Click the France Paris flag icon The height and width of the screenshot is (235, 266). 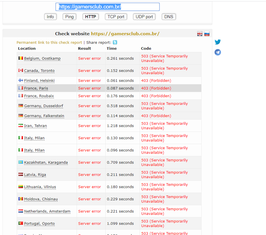point(21,88)
